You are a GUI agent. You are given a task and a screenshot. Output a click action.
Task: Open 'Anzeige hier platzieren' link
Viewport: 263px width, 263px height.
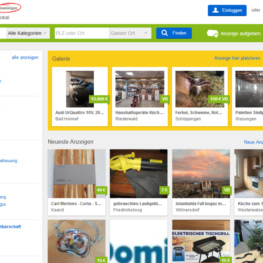[x=237, y=58]
